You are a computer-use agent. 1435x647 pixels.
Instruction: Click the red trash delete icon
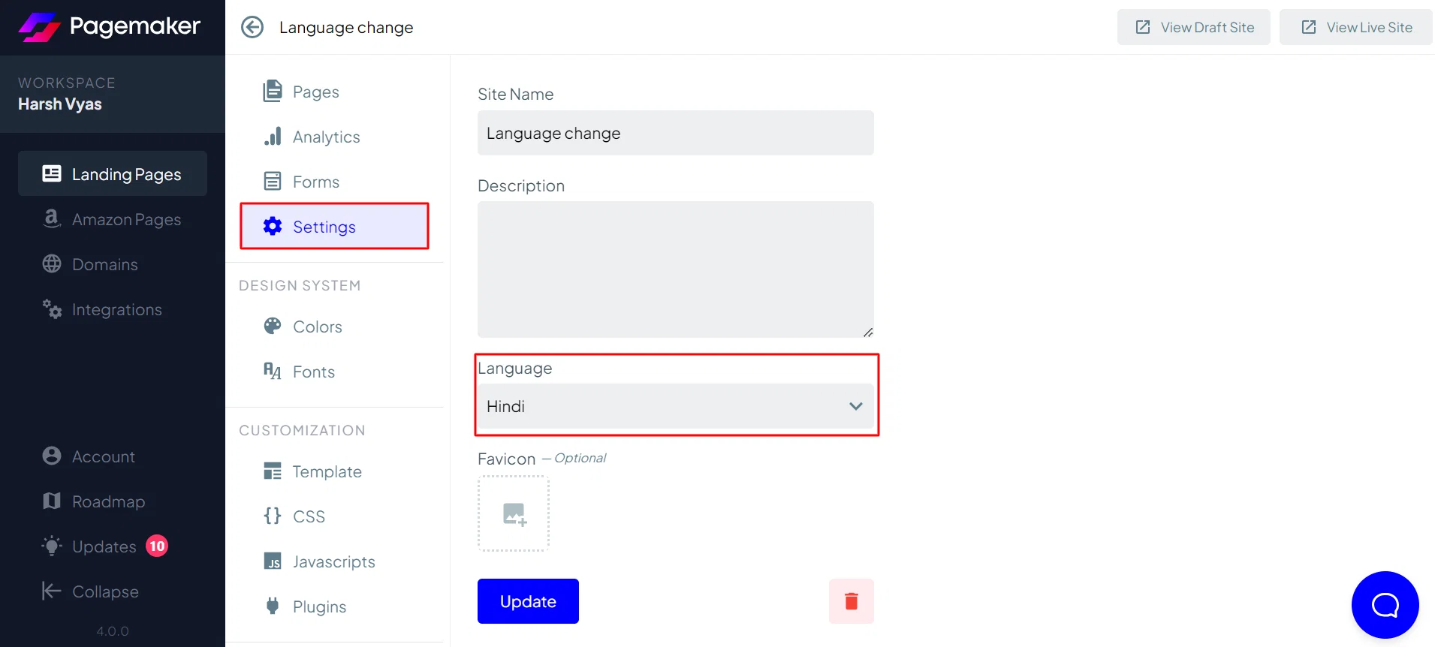tap(851, 601)
